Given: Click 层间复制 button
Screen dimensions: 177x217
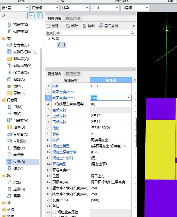Looking at the screenshot, I should click(108, 26).
